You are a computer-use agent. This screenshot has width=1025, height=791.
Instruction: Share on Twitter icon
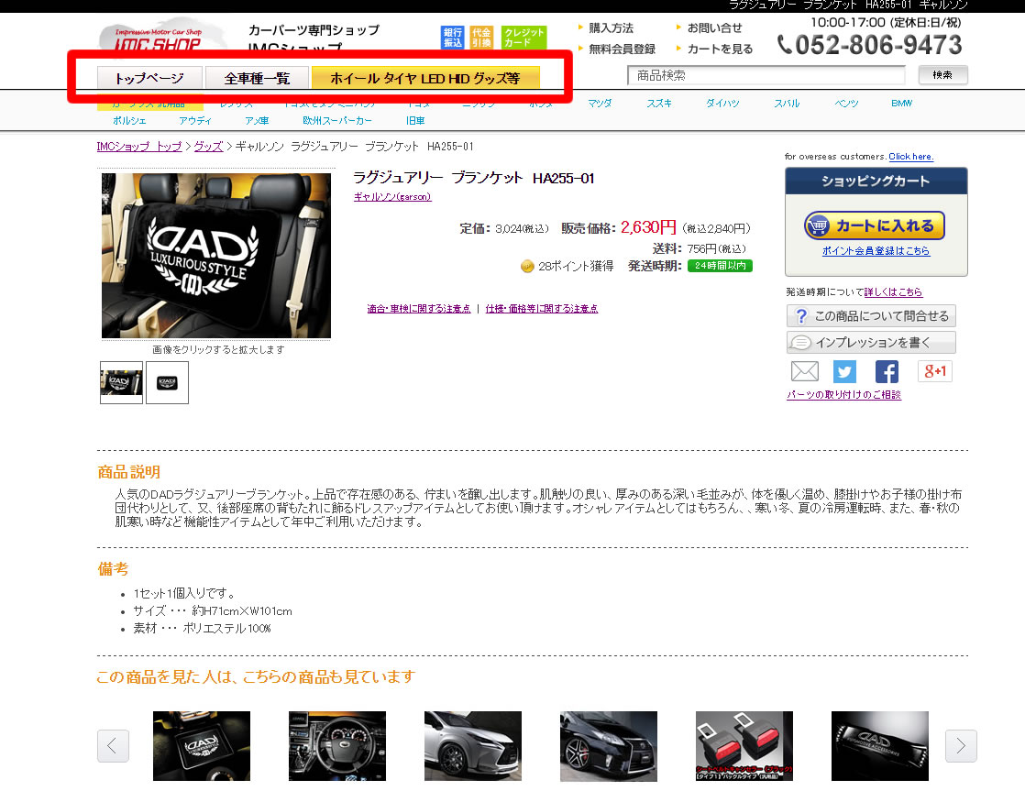pos(844,371)
